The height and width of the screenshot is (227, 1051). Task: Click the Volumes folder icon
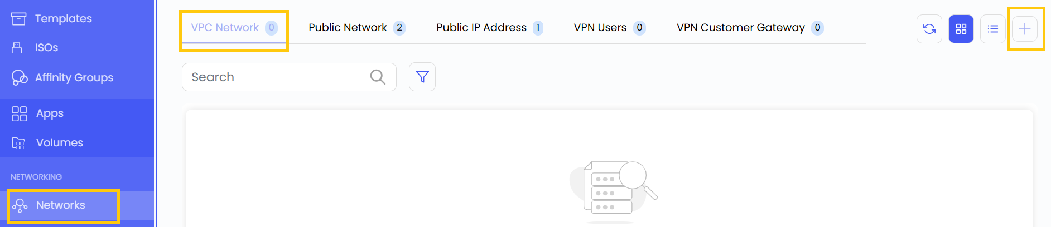(x=18, y=143)
